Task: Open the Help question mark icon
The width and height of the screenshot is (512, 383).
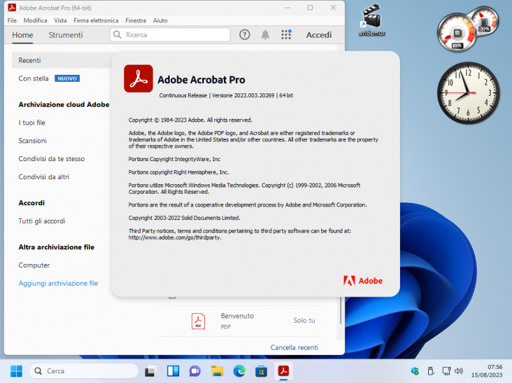Action: [x=244, y=35]
